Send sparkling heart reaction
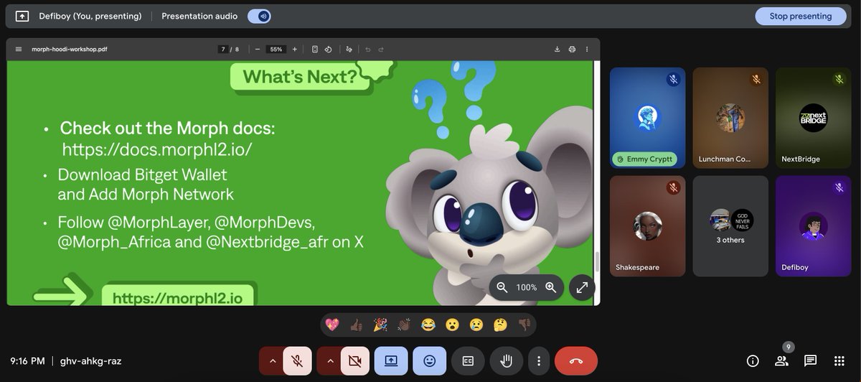The height and width of the screenshot is (382, 861). pos(331,325)
